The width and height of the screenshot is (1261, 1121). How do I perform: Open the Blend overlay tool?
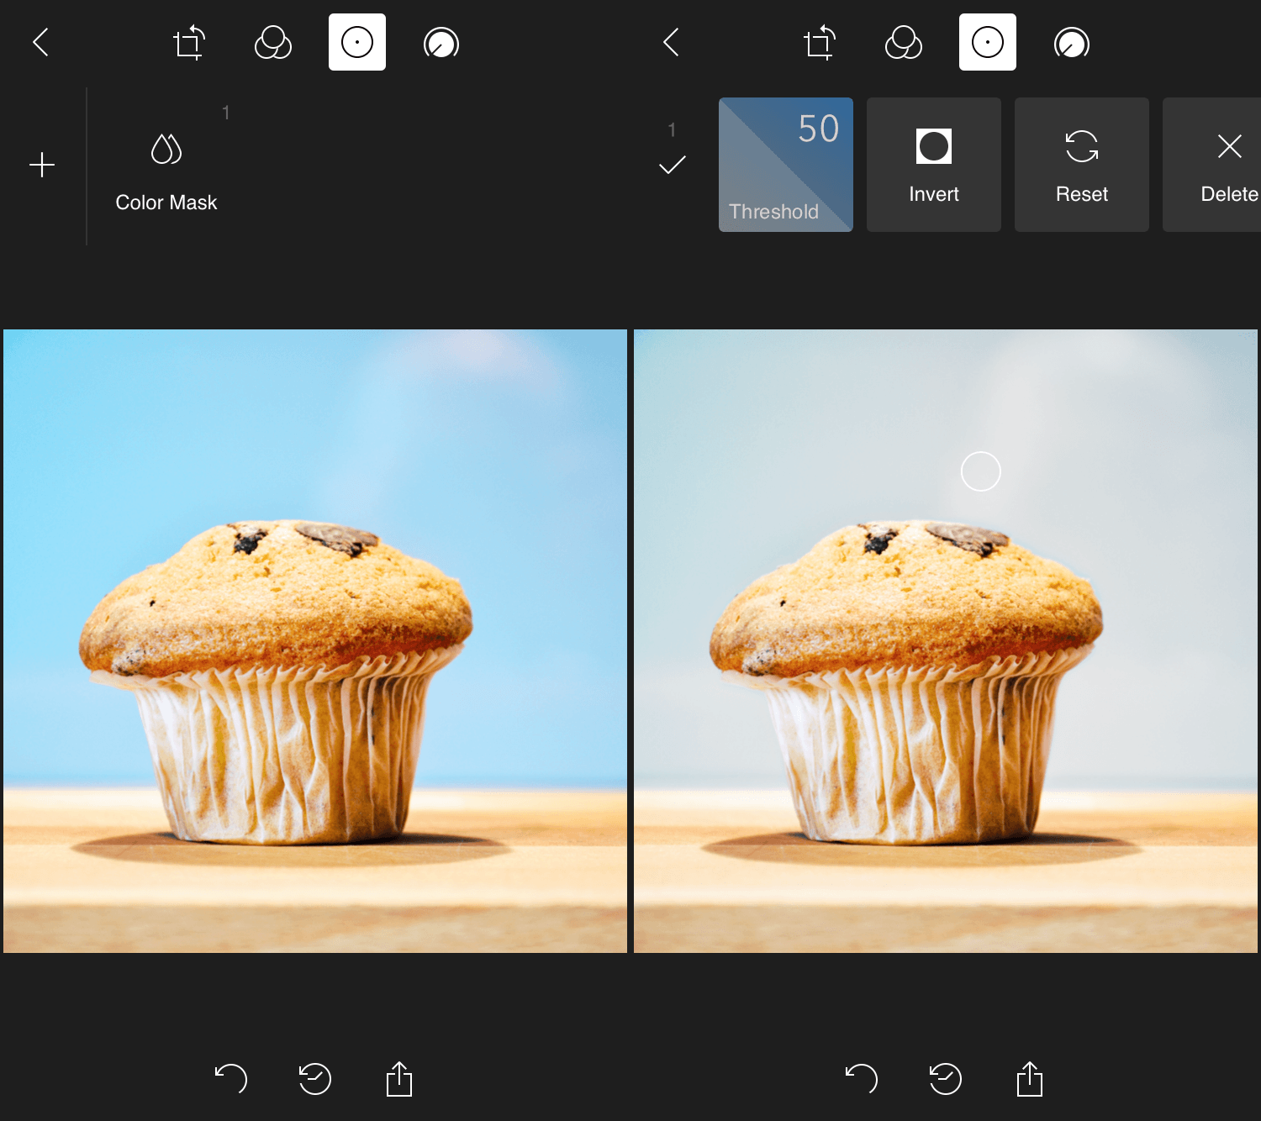point(272,43)
